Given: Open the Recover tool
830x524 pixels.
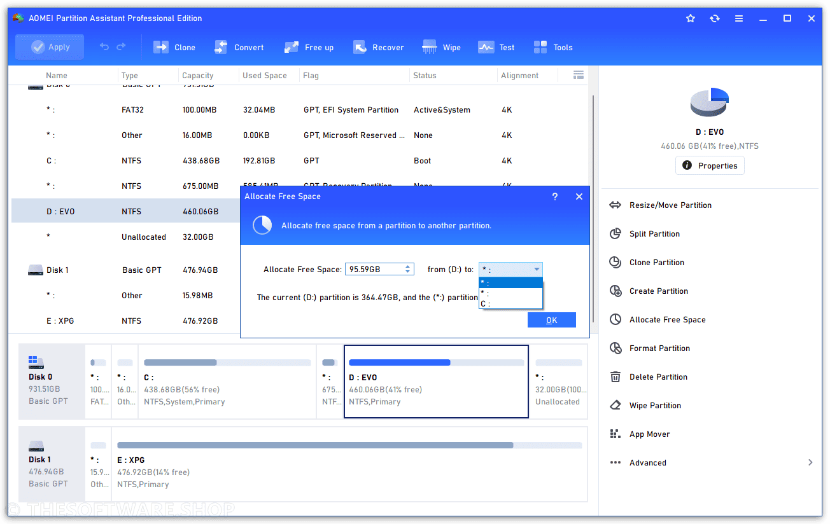Looking at the screenshot, I should tap(379, 47).
